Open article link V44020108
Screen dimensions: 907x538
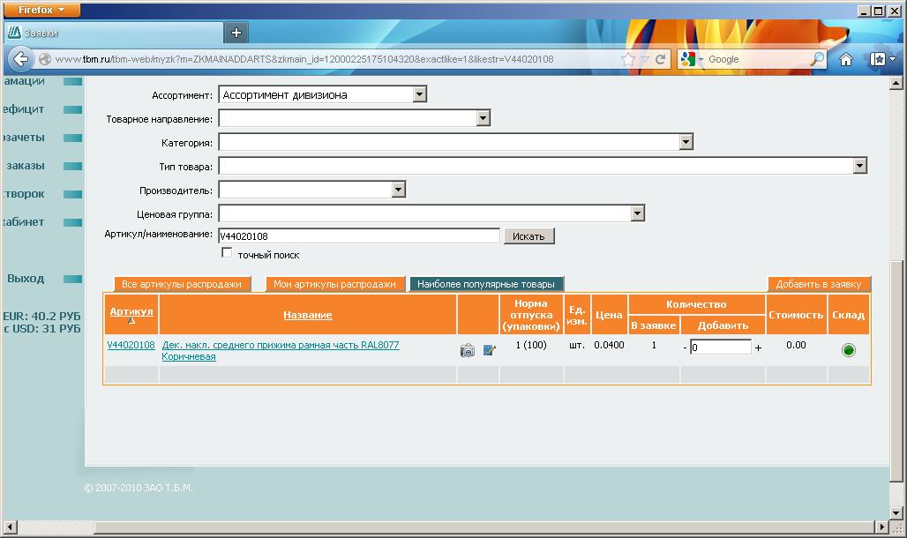pos(131,345)
